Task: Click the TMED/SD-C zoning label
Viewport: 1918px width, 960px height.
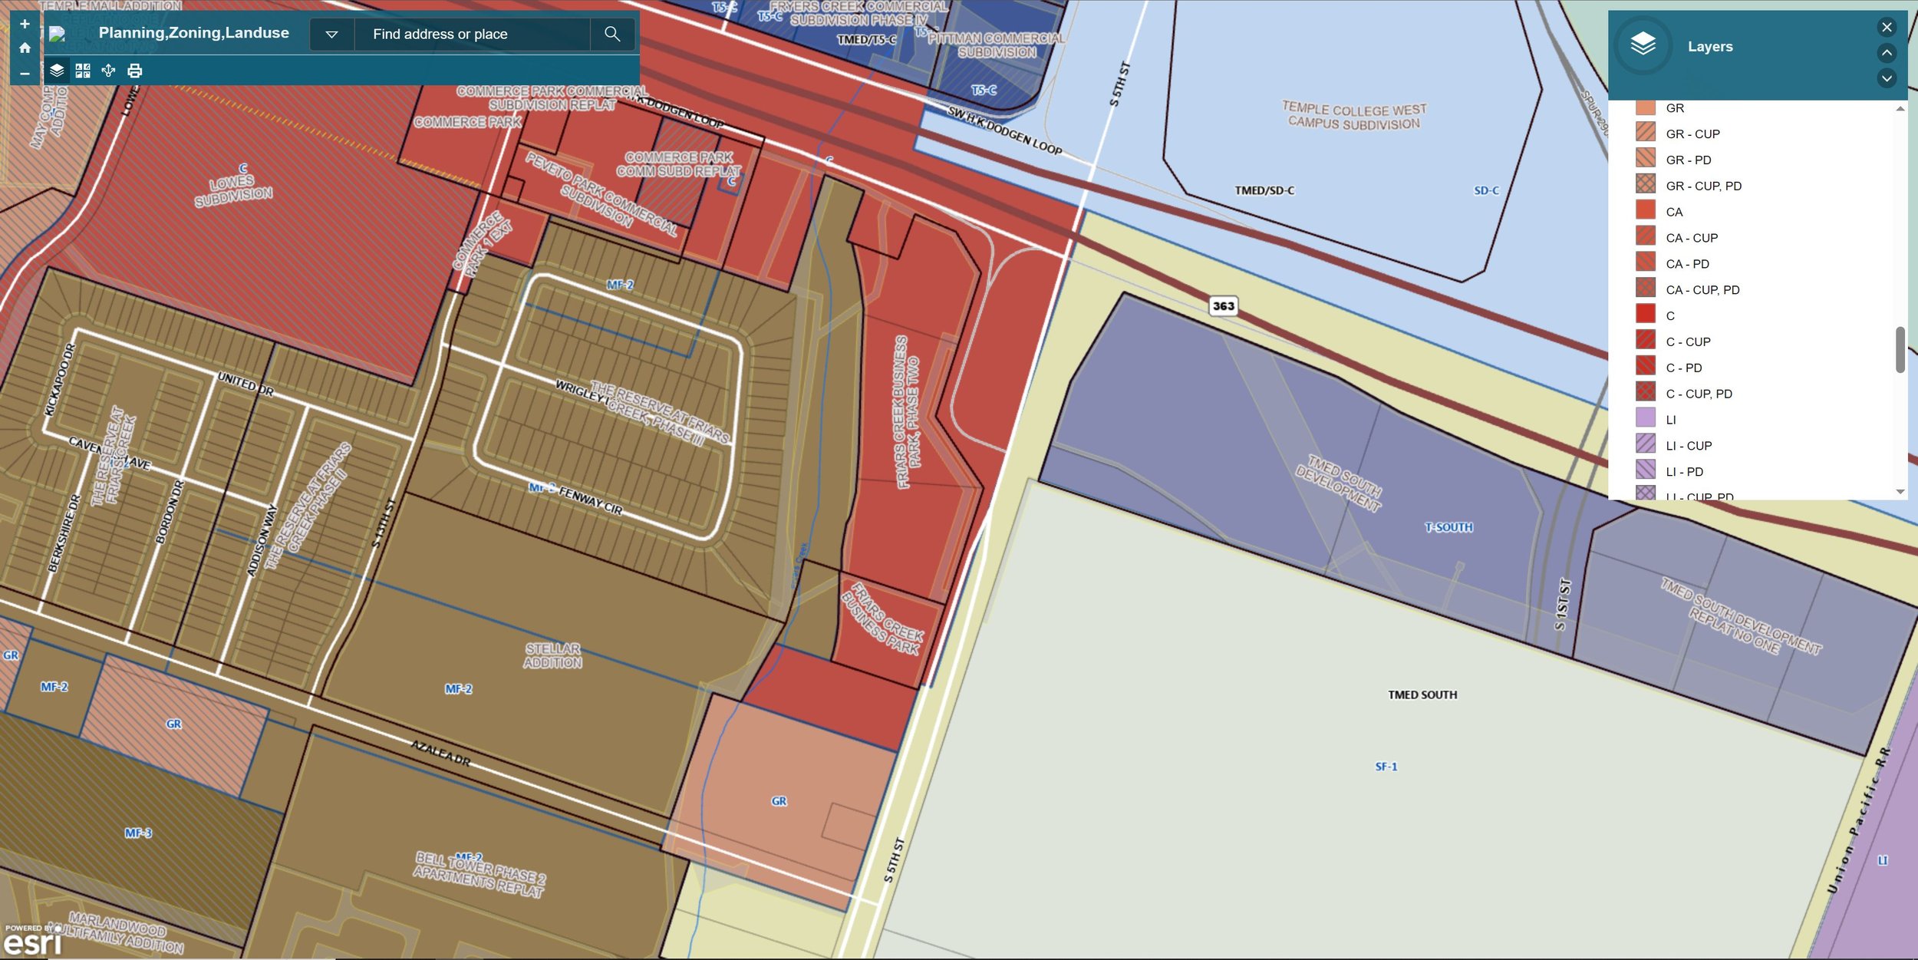Action: pos(1264,190)
